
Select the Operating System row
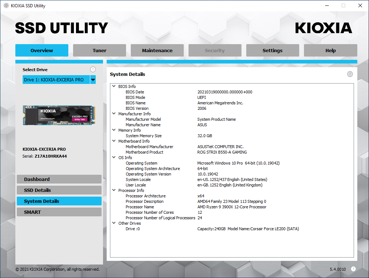tap(232, 163)
